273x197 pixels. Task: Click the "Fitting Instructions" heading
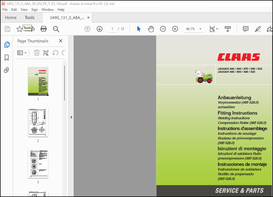click(x=237, y=113)
